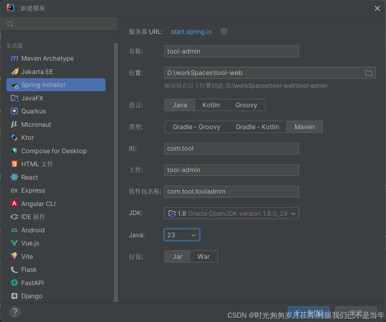The image size is (386, 322).
Task: Open the JDK 1.8 dropdown
Action: click(x=232, y=213)
